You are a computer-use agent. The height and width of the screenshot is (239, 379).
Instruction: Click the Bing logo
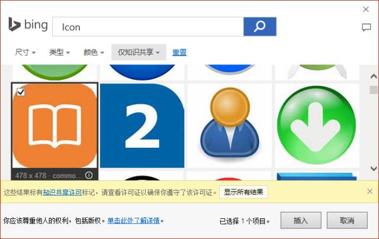28,25
